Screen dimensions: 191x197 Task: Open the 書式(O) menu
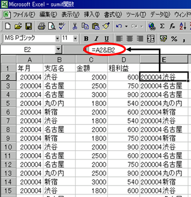(113, 15)
